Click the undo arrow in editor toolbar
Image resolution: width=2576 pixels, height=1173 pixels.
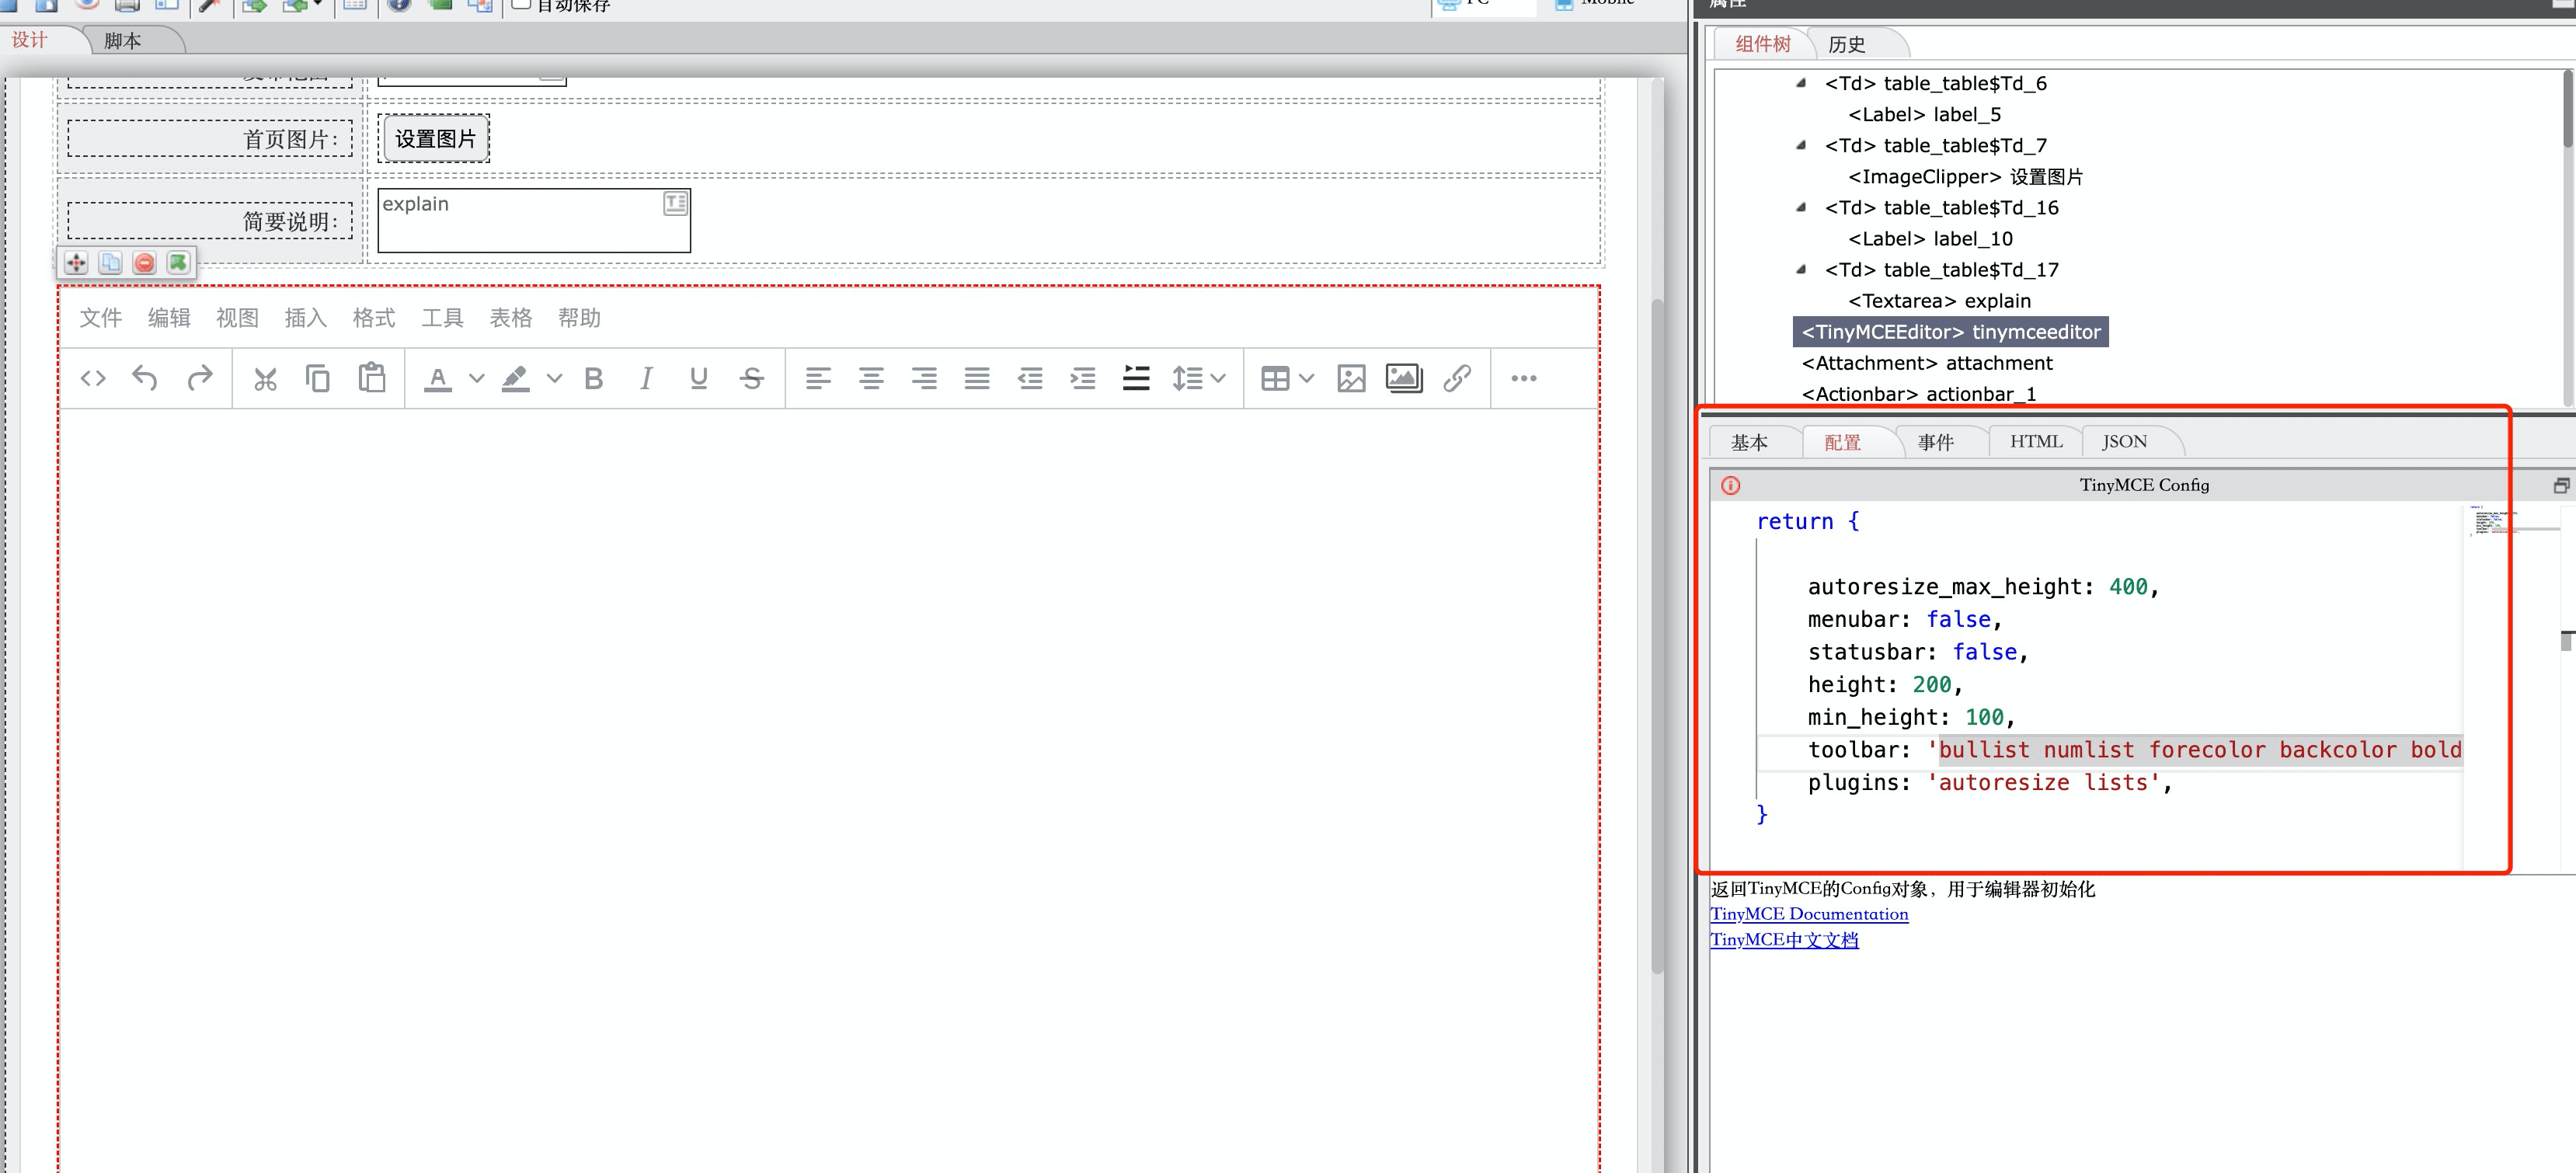pos(145,378)
